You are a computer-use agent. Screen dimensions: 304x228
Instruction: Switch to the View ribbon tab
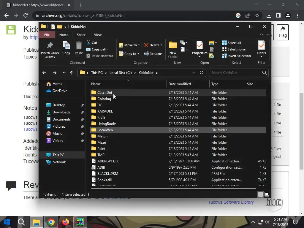click(x=98, y=35)
